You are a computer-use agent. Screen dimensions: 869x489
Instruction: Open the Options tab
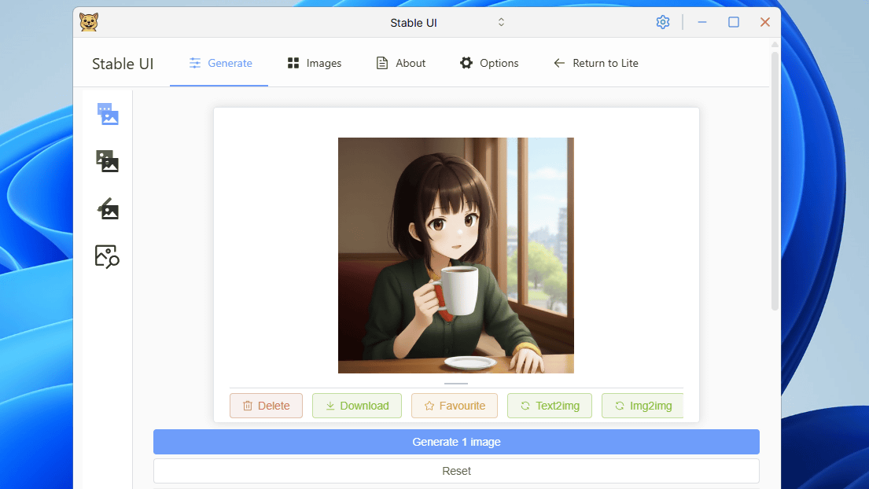[x=489, y=63]
